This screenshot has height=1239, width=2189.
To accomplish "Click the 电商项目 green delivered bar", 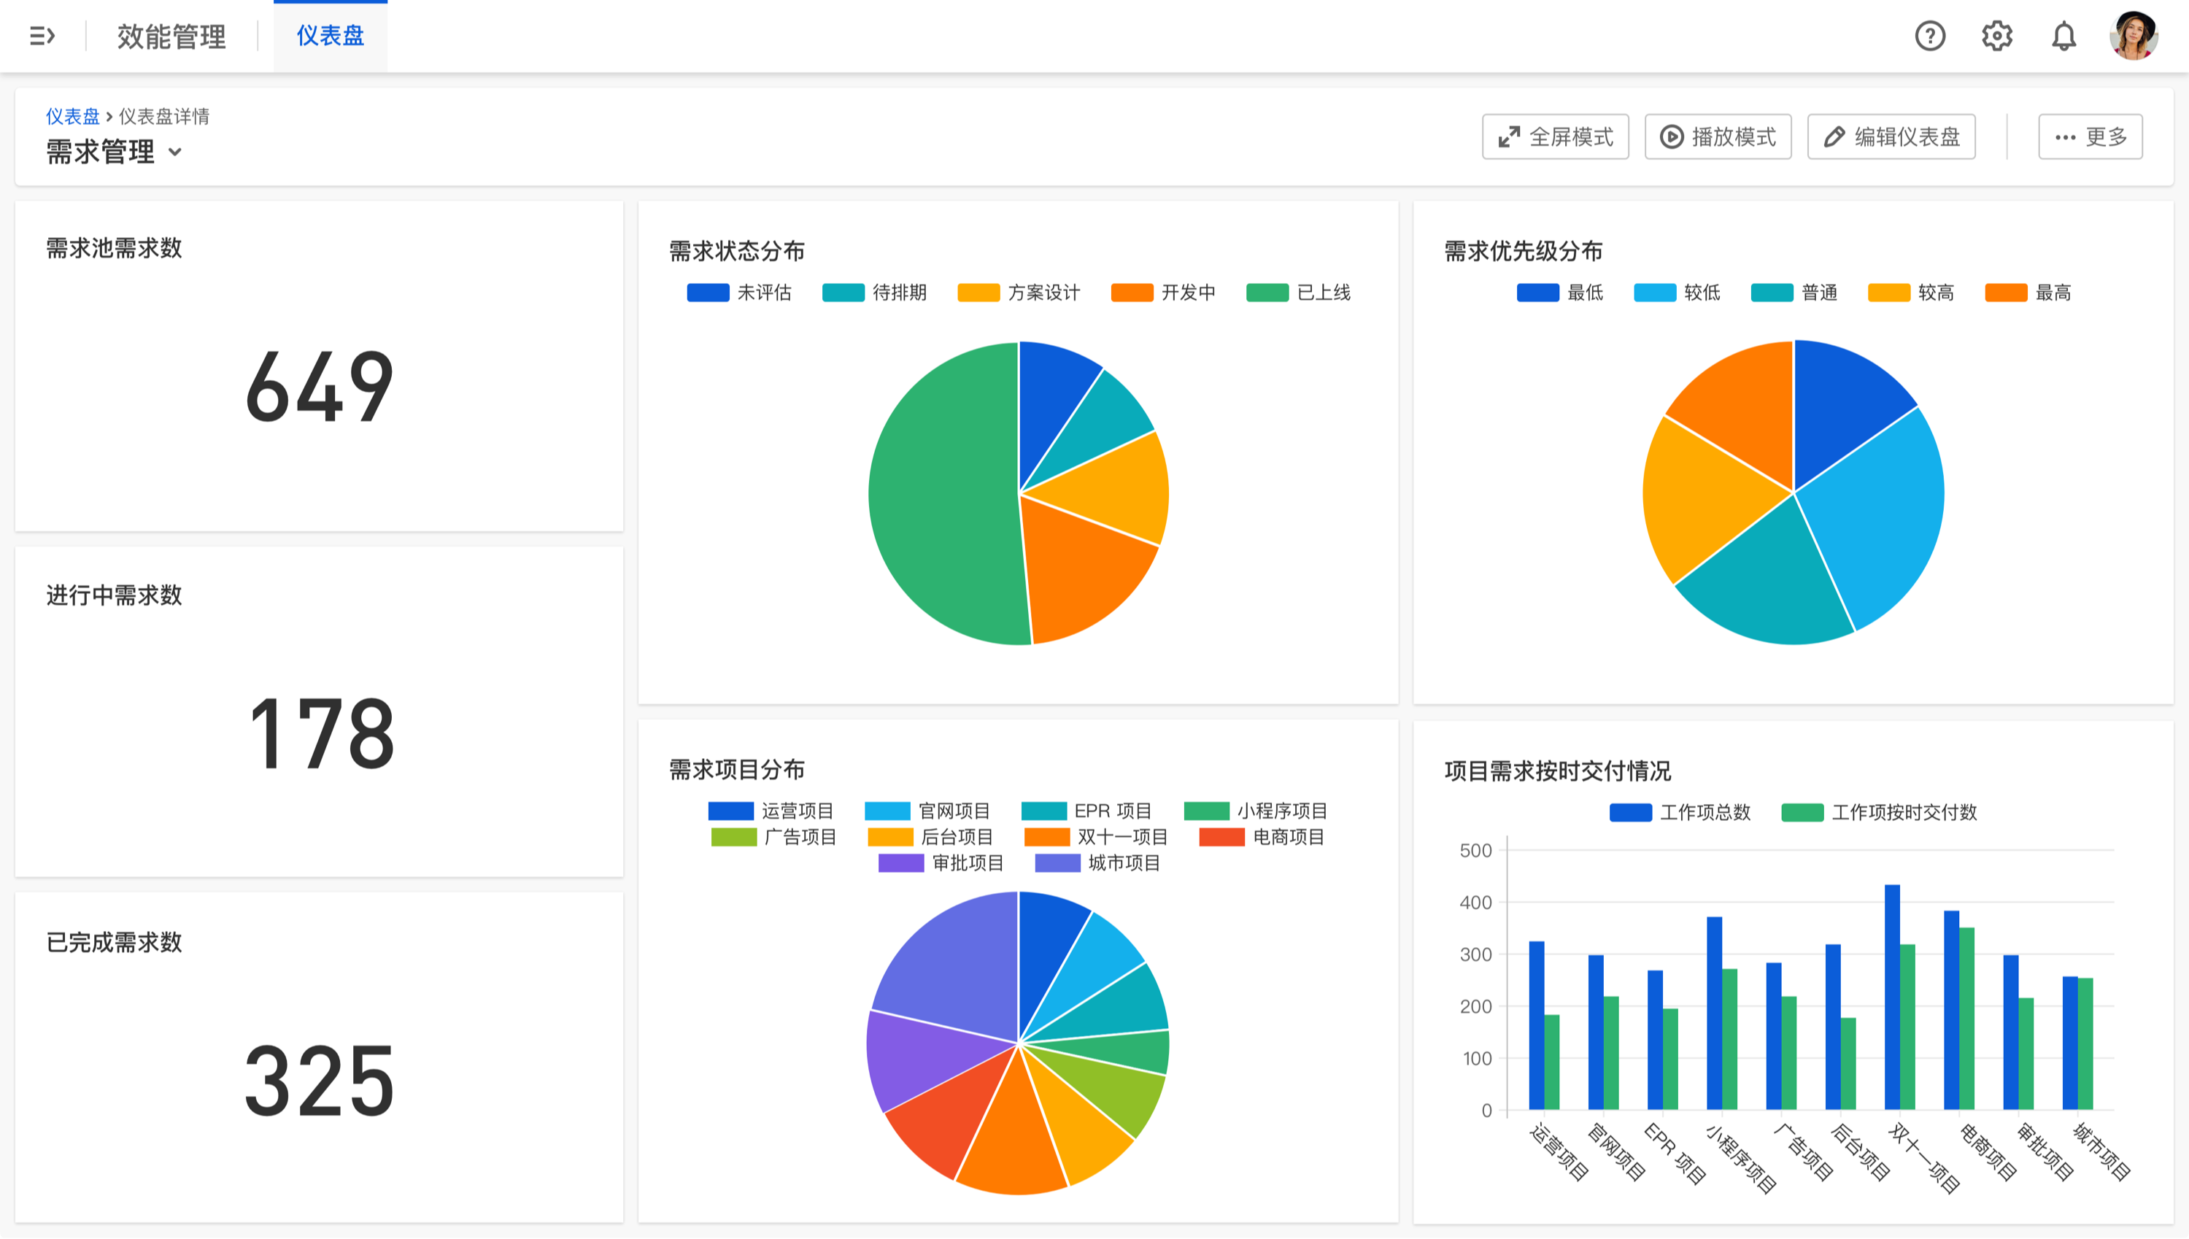I will point(1967,1019).
